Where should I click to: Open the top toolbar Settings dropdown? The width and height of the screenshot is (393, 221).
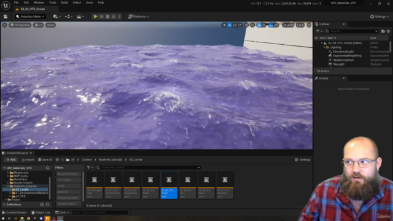tap(379, 17)
